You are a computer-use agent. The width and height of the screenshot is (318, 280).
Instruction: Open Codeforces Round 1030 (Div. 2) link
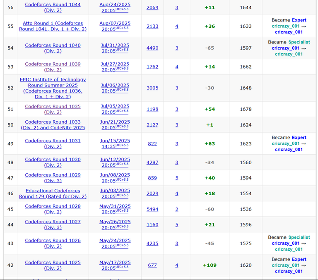53,162
